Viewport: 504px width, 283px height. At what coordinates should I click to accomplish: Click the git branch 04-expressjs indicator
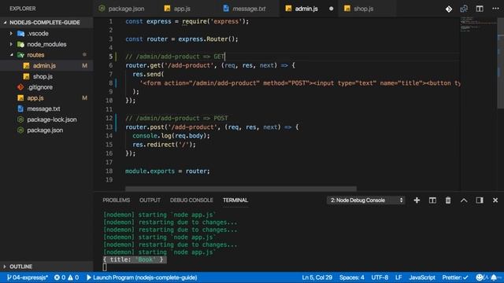28,277
